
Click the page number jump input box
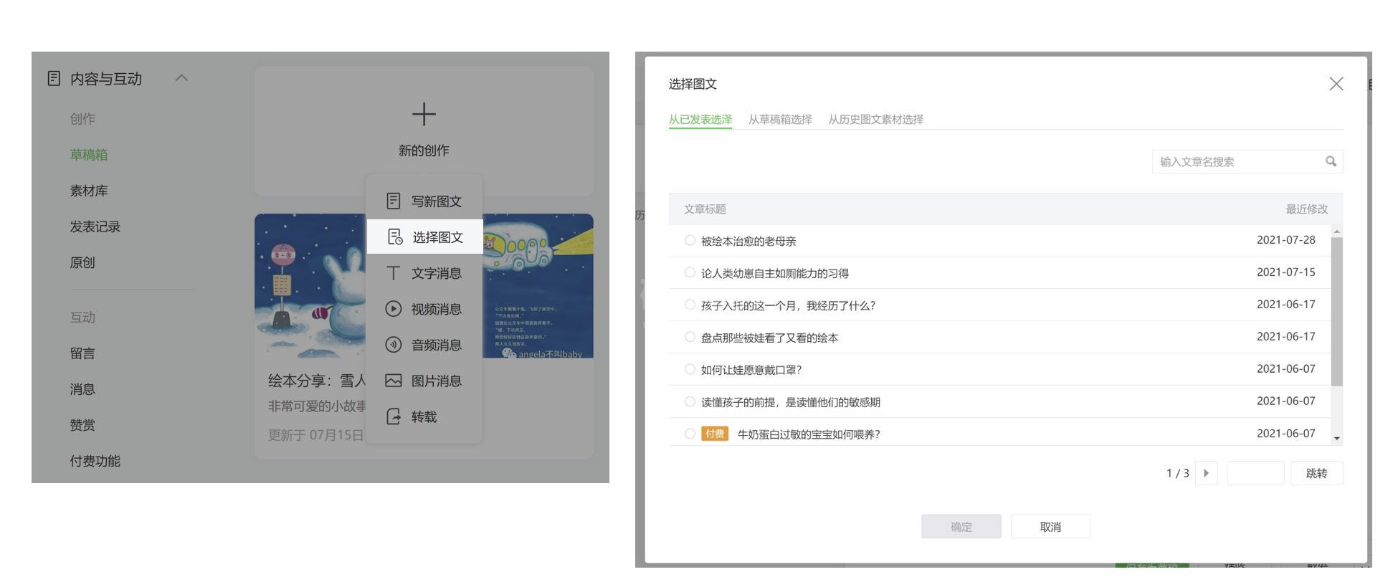point(1255,473)
